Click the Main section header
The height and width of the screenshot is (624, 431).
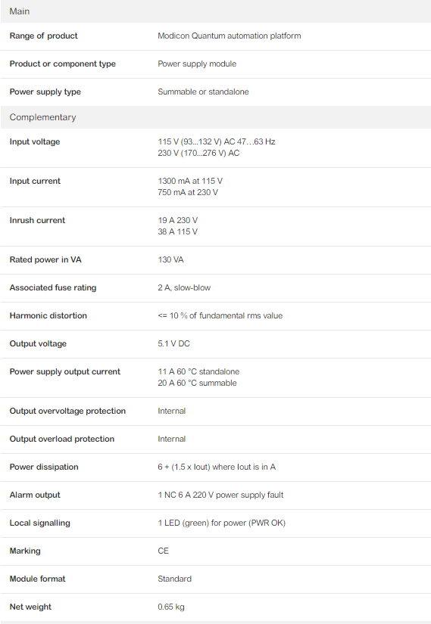(215, 11)
